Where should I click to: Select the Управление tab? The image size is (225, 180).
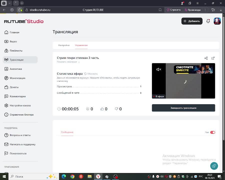[81, 45]
